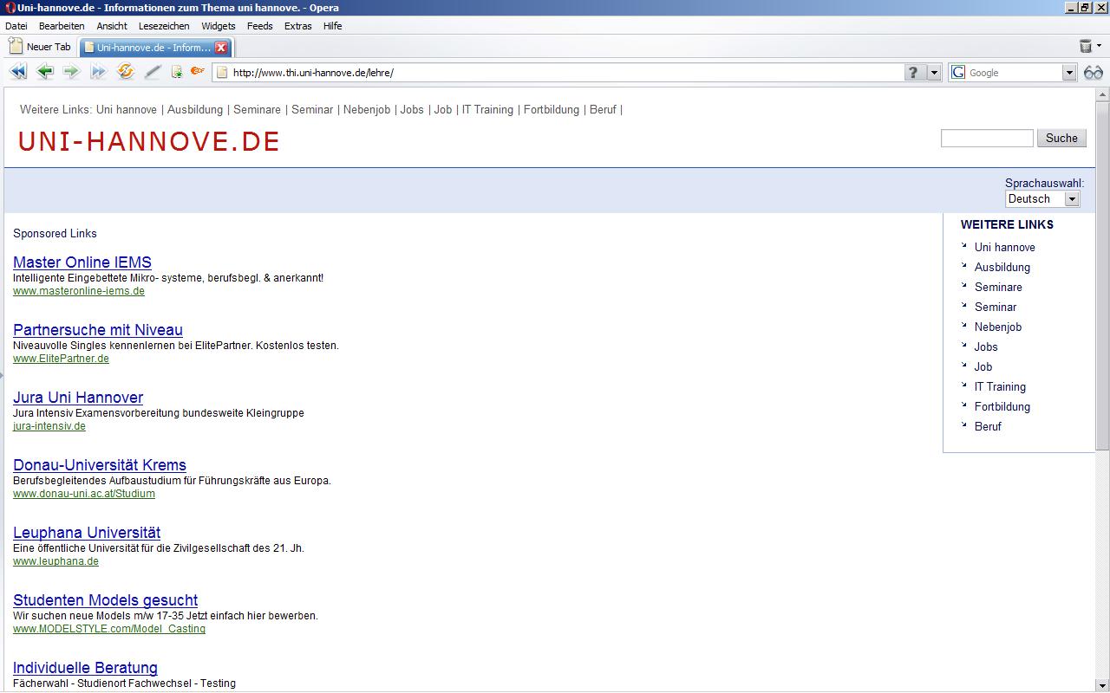Viewport: 1110px width, 693px height.
Task: Click the Neuer Tab button
Action: (40, 47)
